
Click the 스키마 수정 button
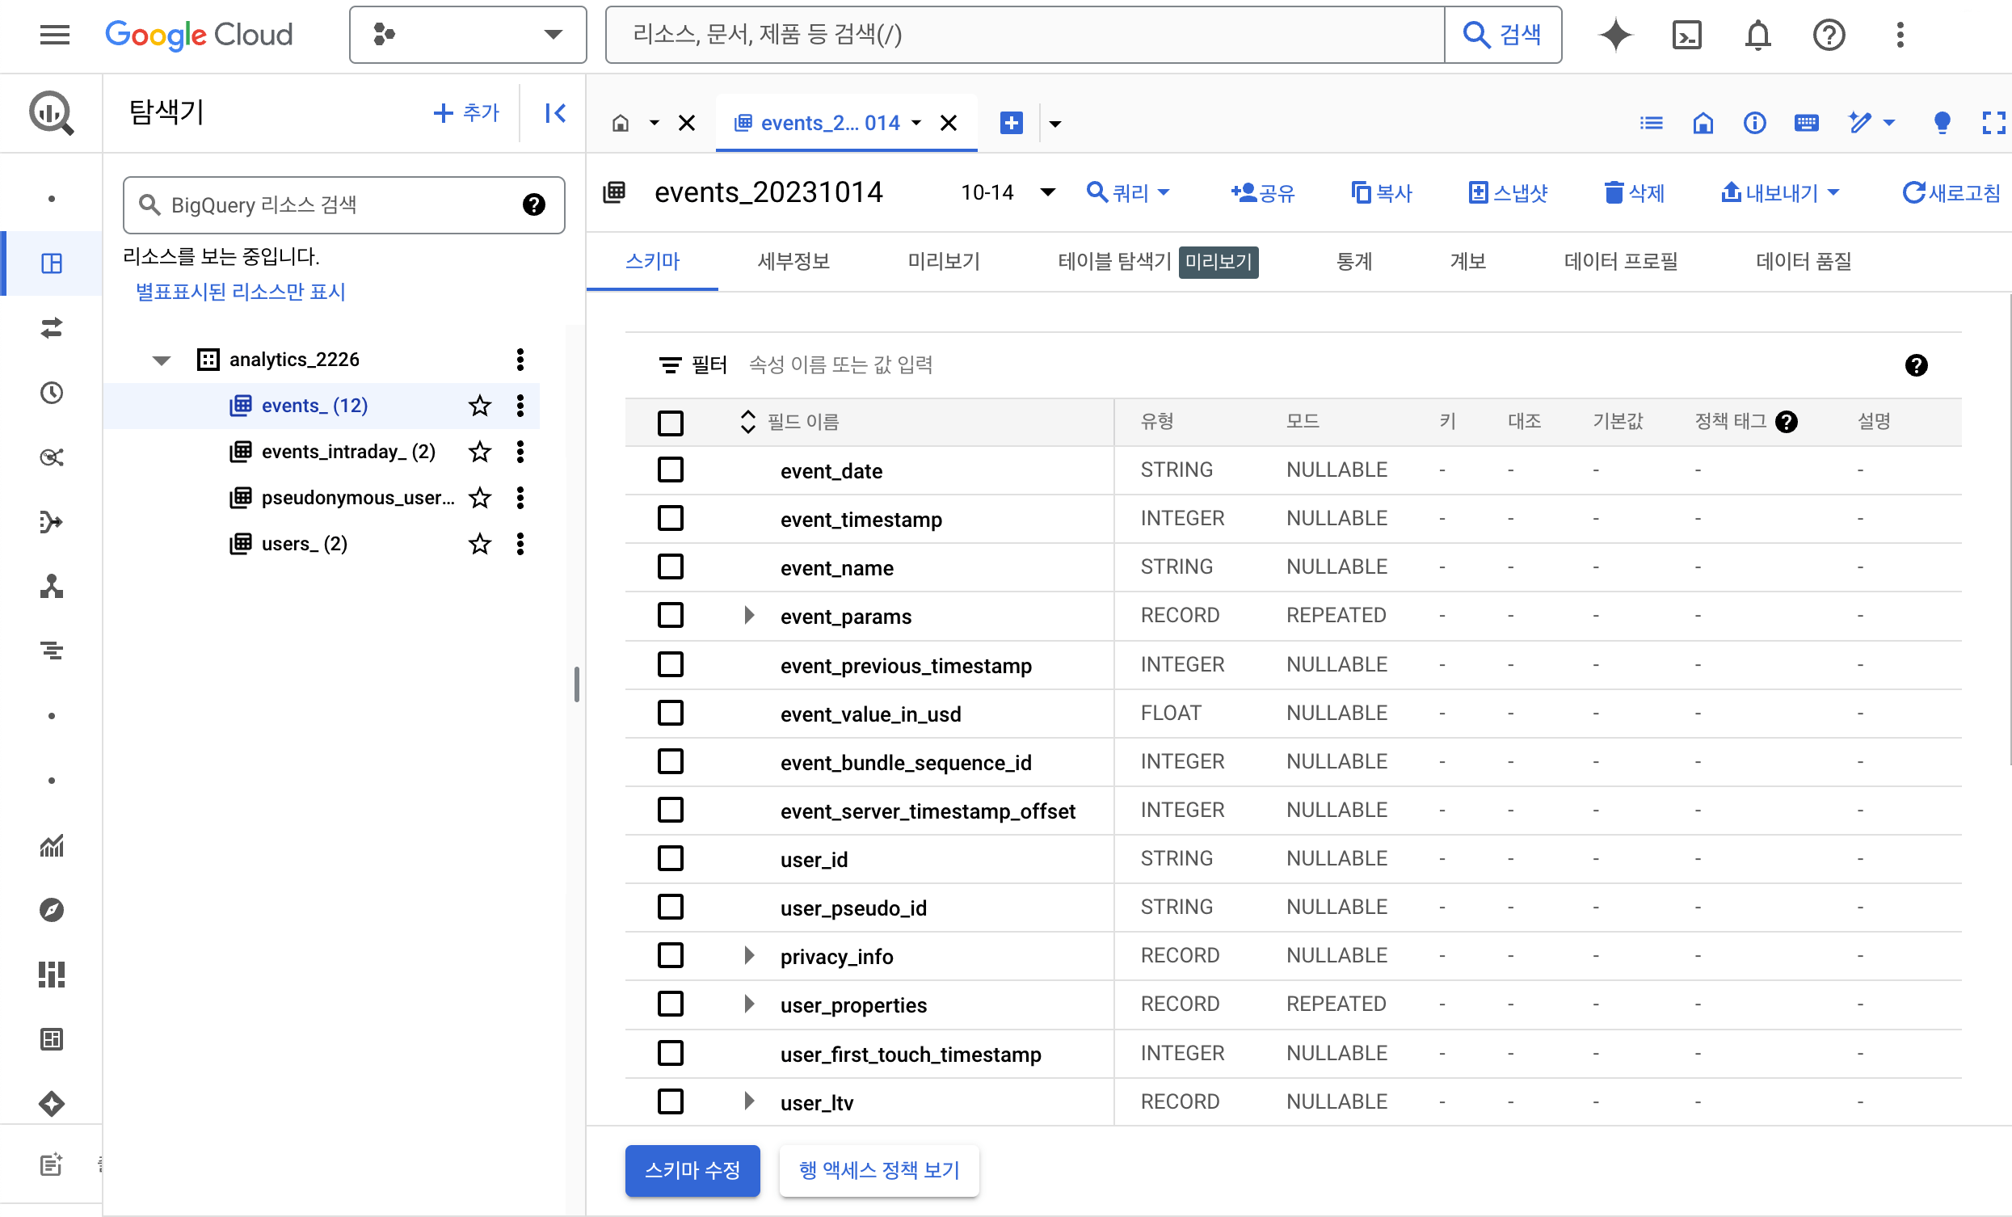point(692,1170)
